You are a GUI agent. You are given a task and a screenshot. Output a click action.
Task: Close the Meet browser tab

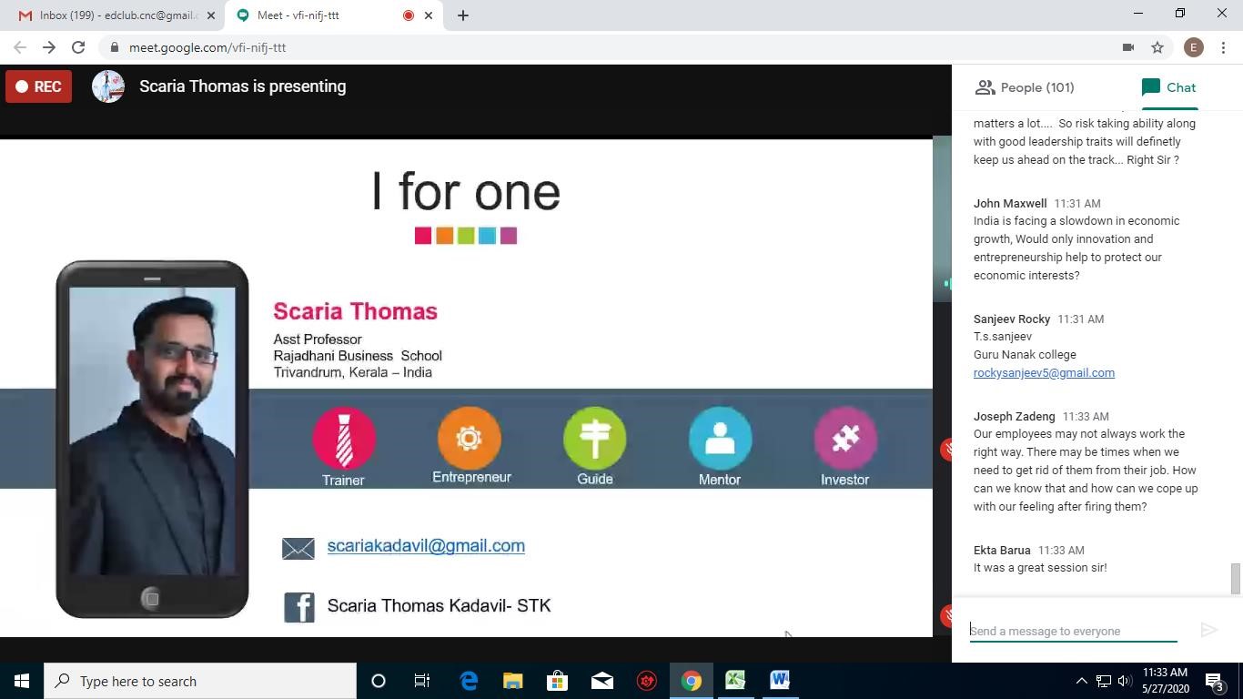click(x=429, y=15)
